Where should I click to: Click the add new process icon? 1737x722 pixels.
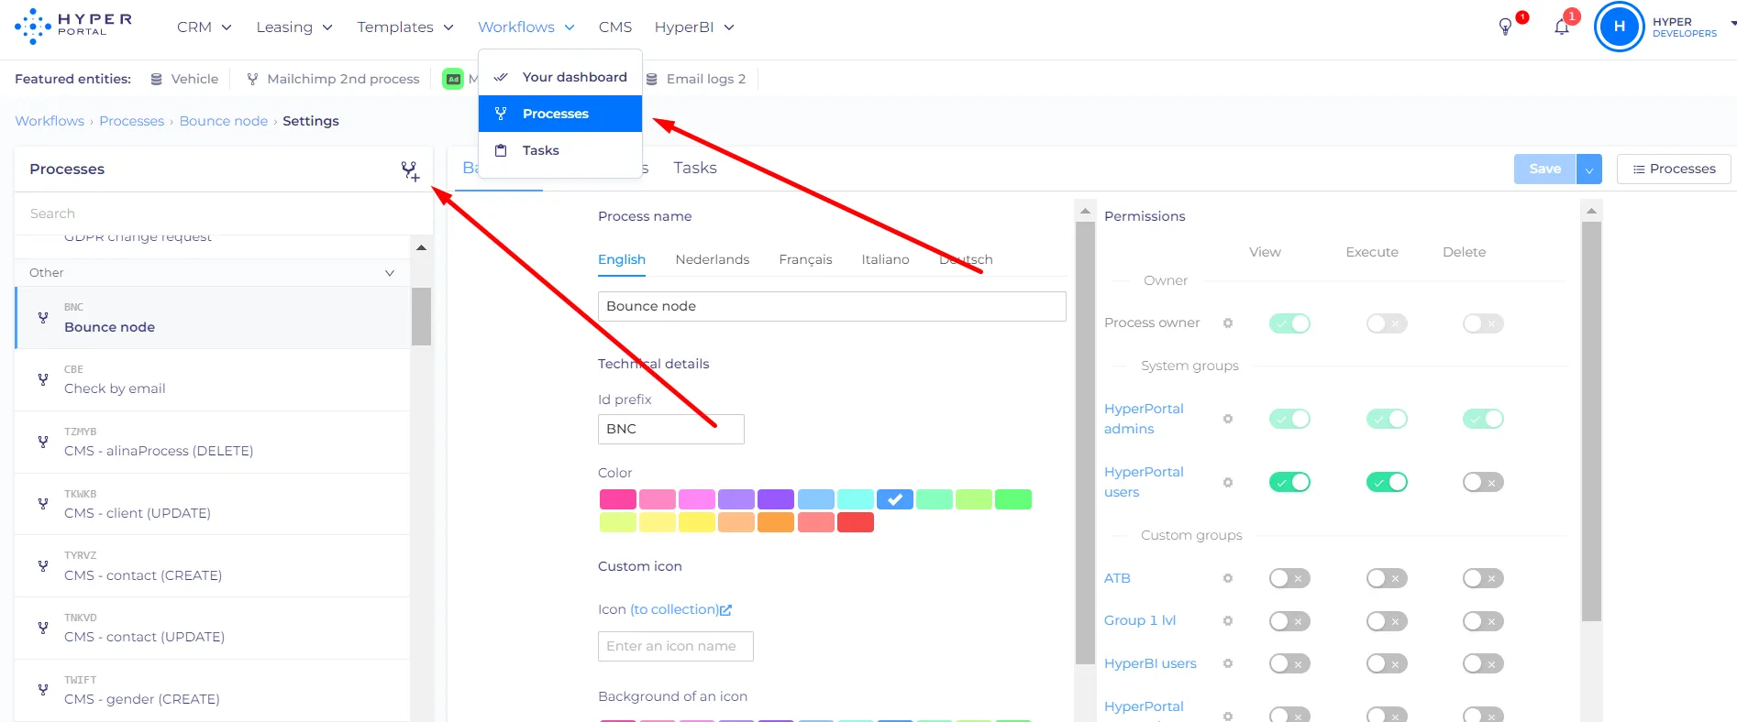(410, 170)
